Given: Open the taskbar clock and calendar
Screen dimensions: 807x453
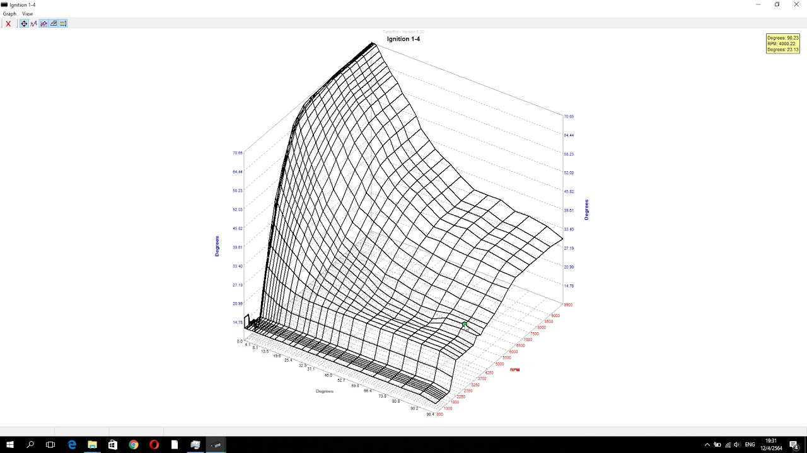Looking at the screenshot, I should coord(772,445).
